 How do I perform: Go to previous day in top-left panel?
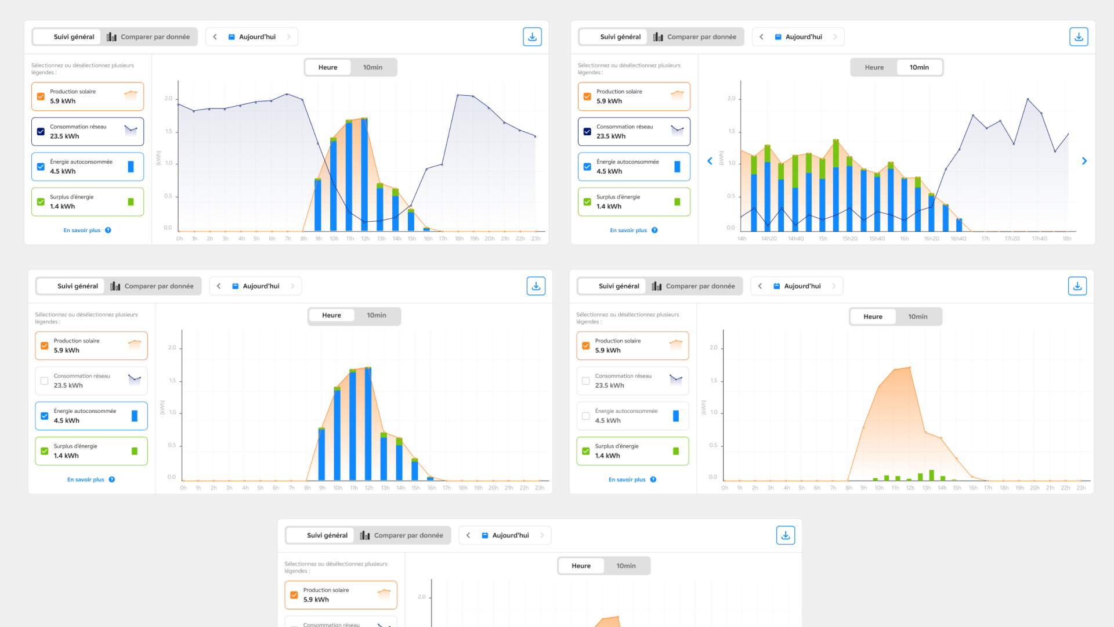point(215,37)
